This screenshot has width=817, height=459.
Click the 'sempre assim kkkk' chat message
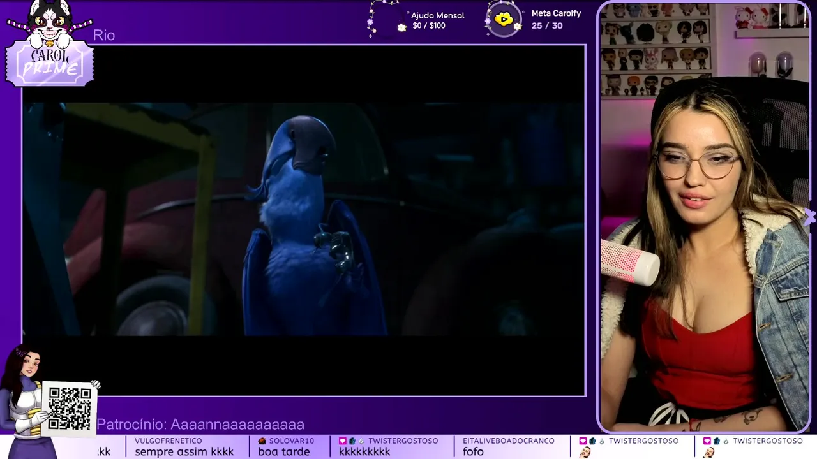(184, 452)
